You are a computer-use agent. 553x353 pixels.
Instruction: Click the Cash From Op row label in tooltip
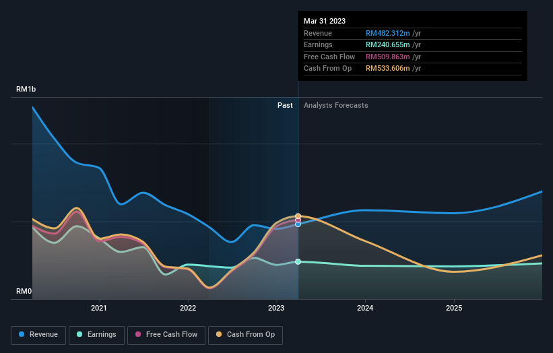(327, 69)
